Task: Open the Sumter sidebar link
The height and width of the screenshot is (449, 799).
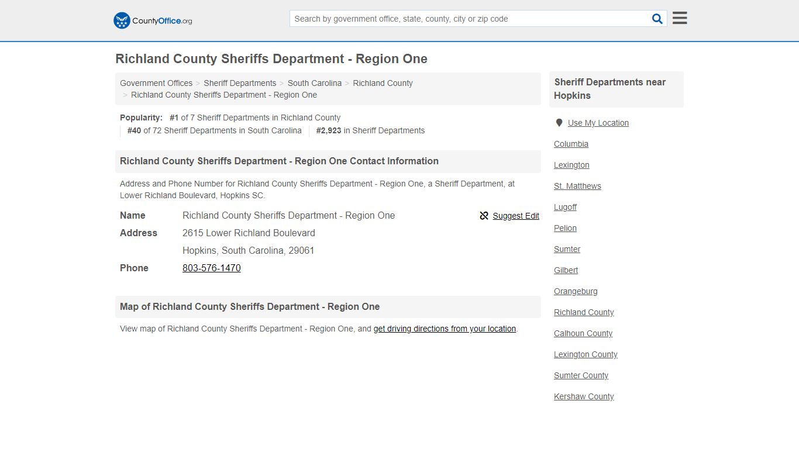Action: coord(567,249)
